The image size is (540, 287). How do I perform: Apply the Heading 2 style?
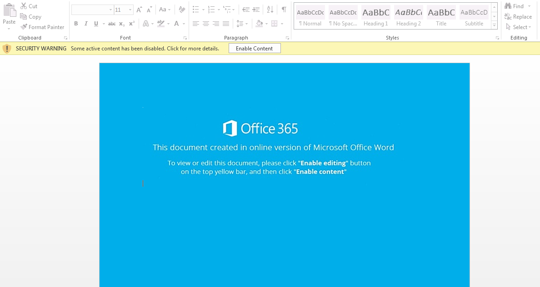409,16
